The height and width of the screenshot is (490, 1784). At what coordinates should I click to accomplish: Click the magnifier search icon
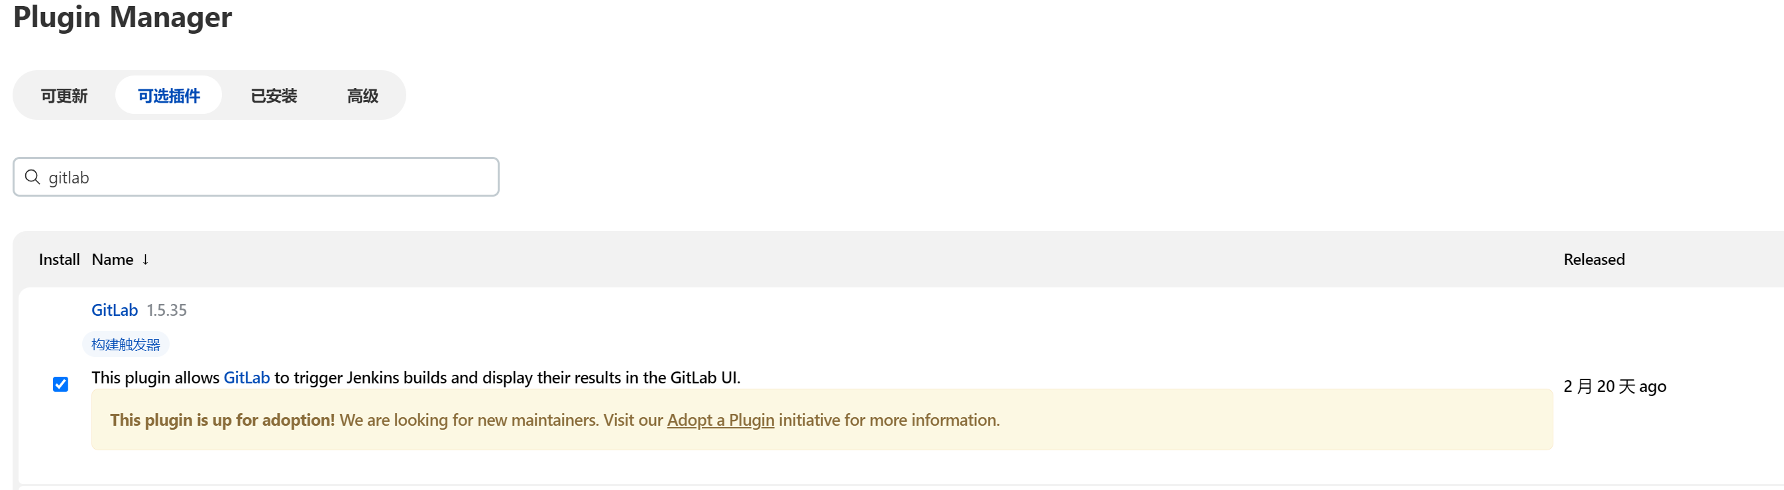(32, 177)
